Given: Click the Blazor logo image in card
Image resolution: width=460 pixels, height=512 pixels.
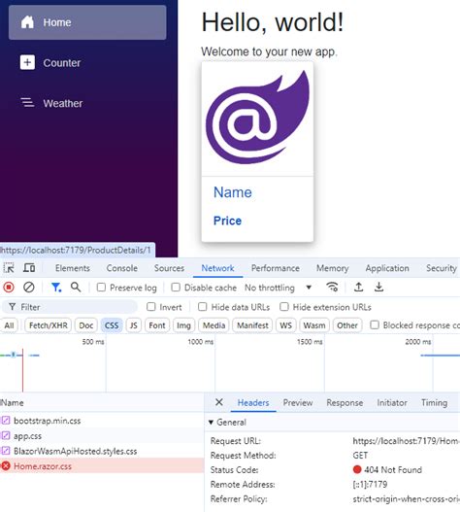Looking at the screenshot, I should pyautogui.click(x=257, y=118).
